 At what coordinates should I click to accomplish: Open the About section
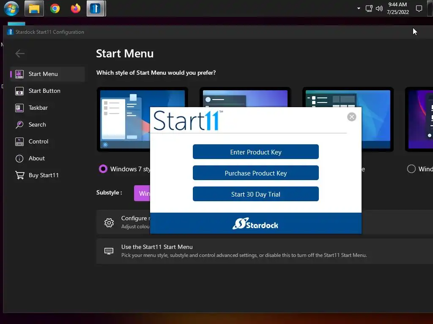(47, 159)
